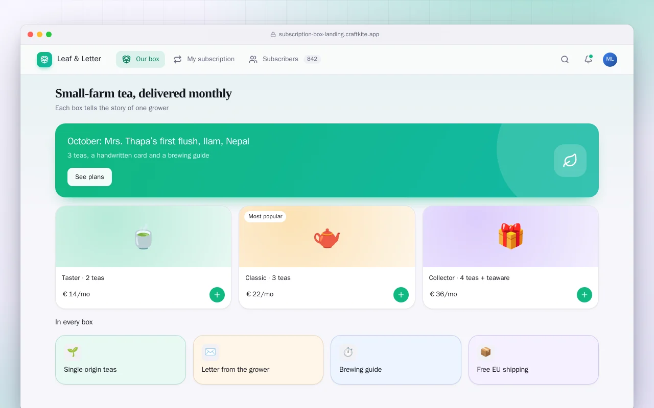This screenshot has width=654, height=408.
Task: Click the "Taster · 2 teas" title
Action: 83,278
